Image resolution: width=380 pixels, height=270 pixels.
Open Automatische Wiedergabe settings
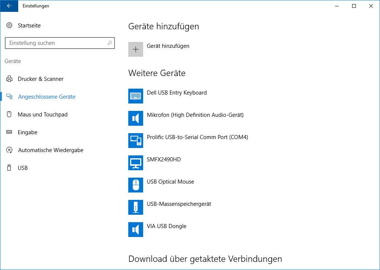click(51, 150)
